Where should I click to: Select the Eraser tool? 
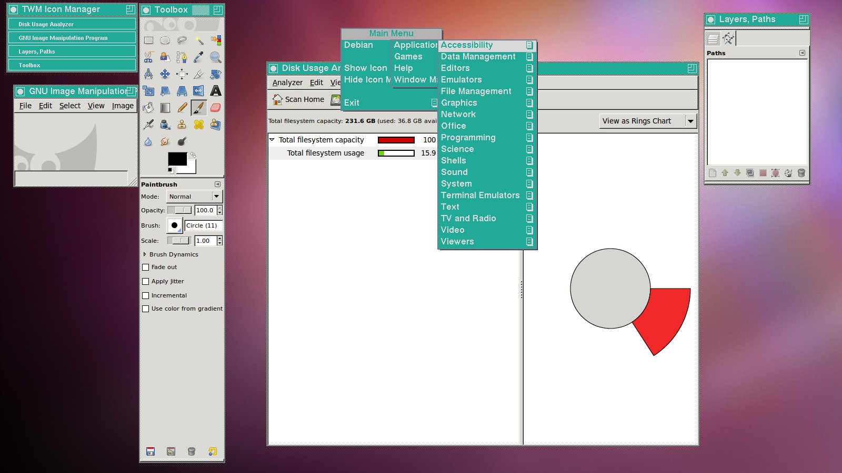coord(215,108)
